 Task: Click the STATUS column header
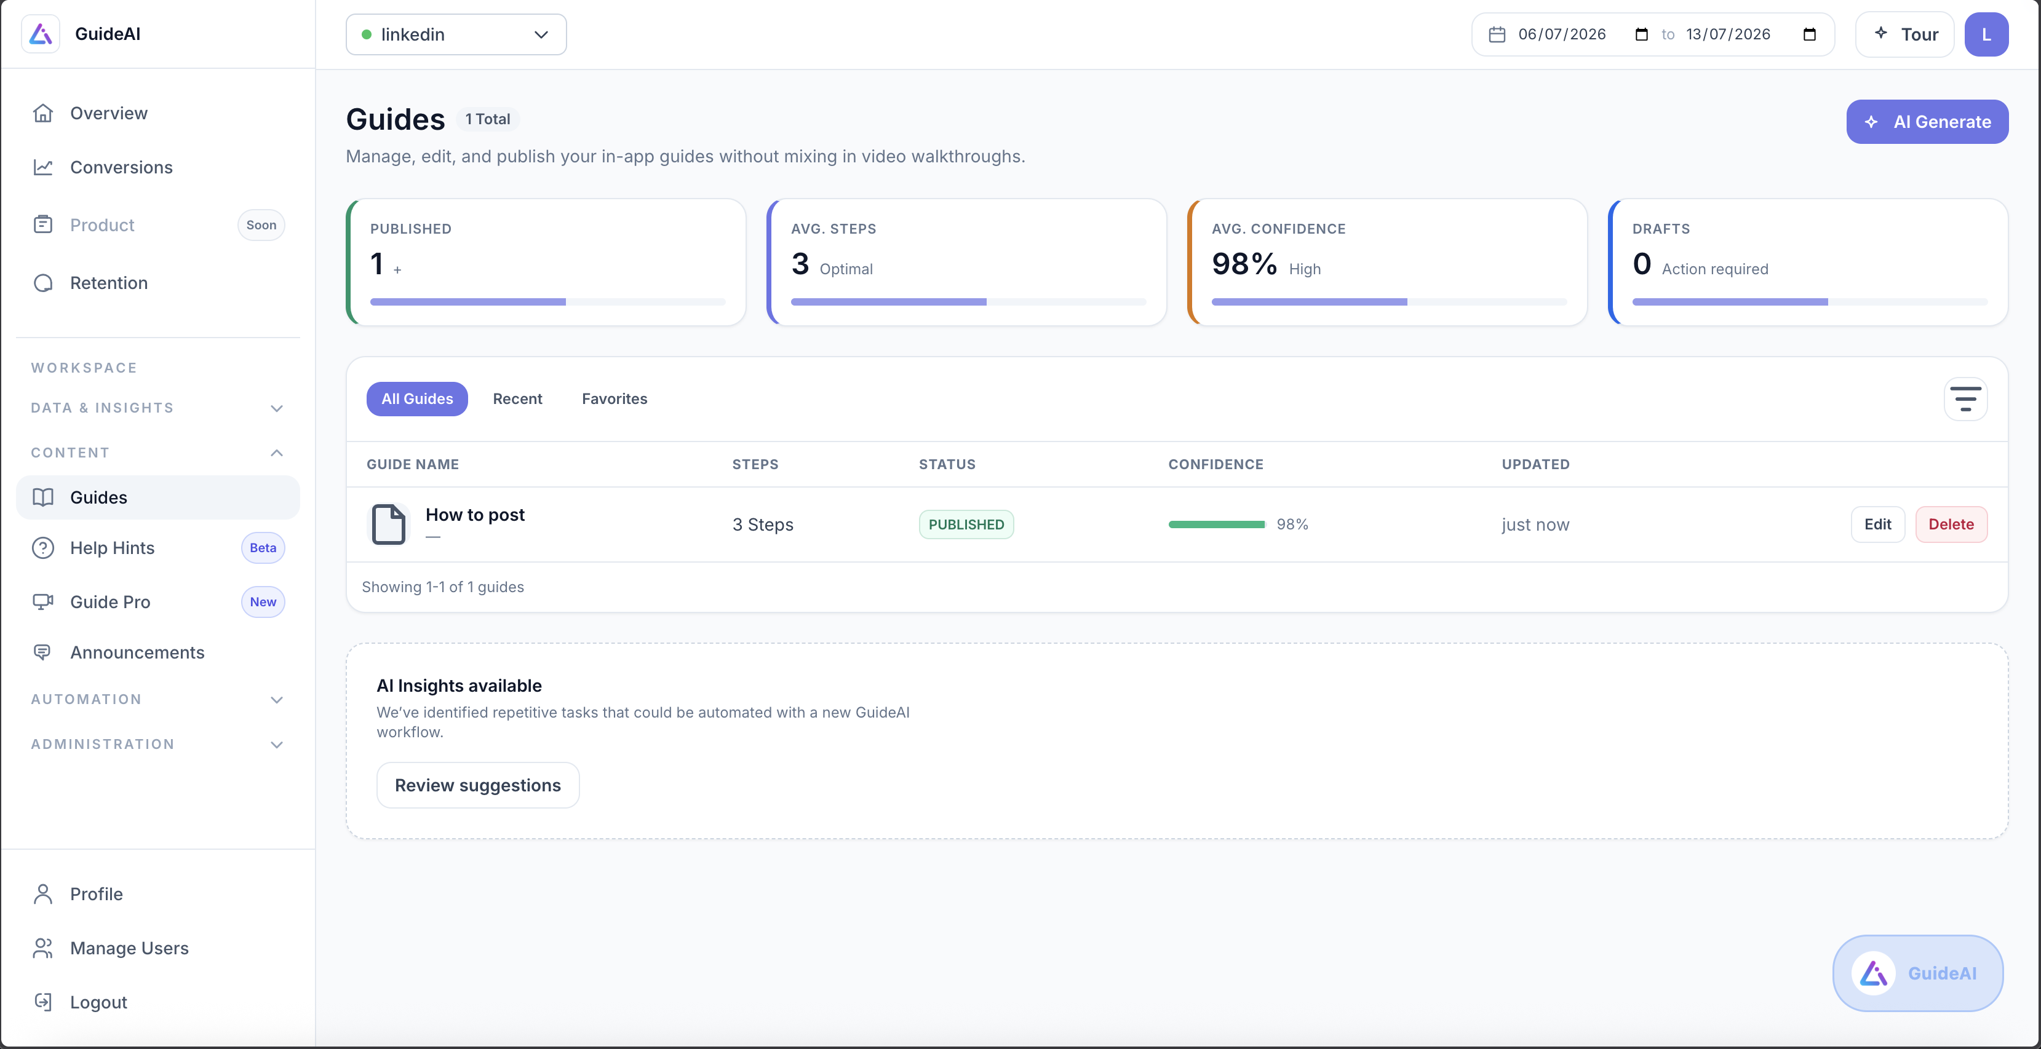(x=947, y=464)
